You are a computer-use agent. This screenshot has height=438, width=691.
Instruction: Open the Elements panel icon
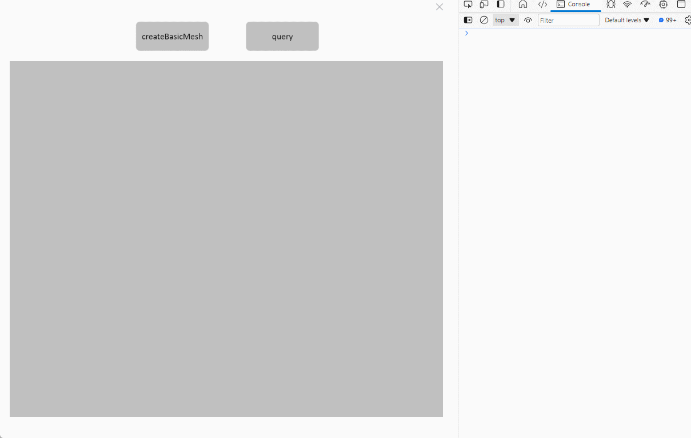coord(542,5)
